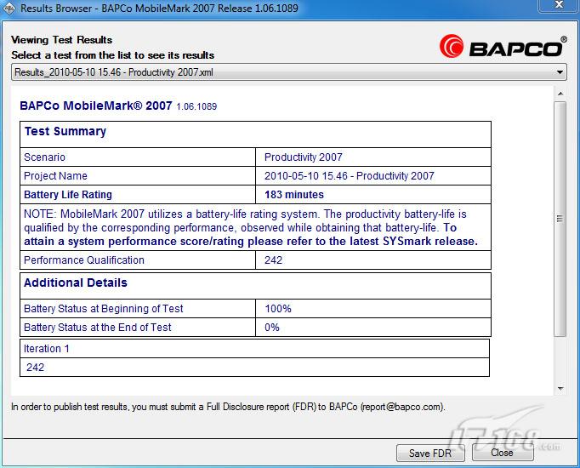Viewport: 580px width, 468px height.
Task: Click the 242 value under Iteration 1
Action: [35, 368]
